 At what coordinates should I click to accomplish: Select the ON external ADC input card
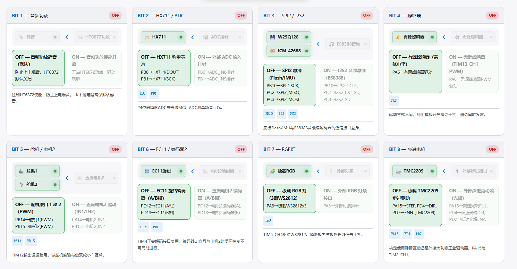[x=221, y=68]
